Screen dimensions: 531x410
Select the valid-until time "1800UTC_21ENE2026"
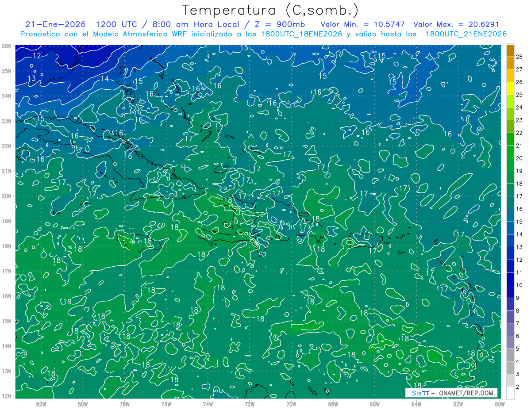(x=466, y=34)
